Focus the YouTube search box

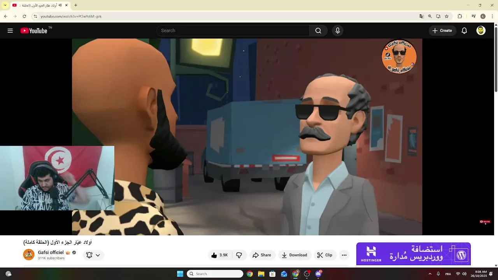tap(233, 31)
